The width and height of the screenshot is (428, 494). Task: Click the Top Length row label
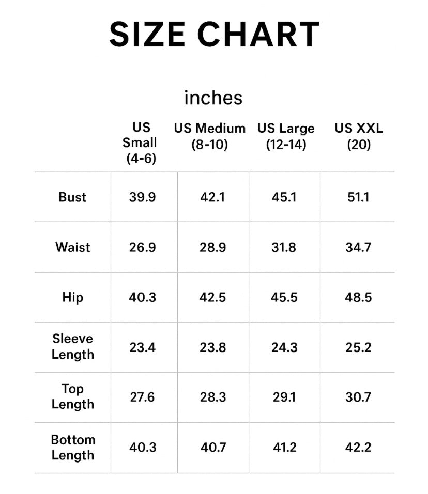(x=73, y=396)
